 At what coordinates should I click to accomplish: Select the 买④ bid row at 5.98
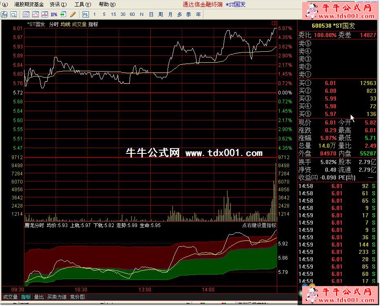(x=337, y=106)
